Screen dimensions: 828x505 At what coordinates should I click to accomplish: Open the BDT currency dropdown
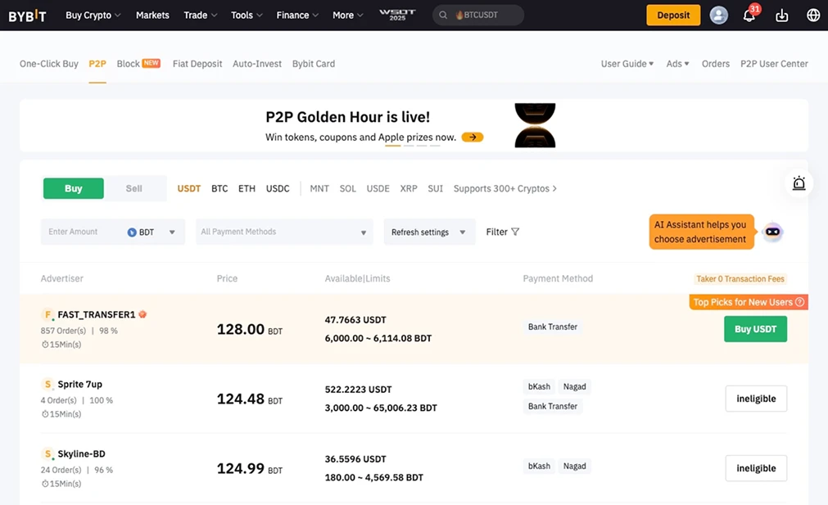[x=152, y=232]
